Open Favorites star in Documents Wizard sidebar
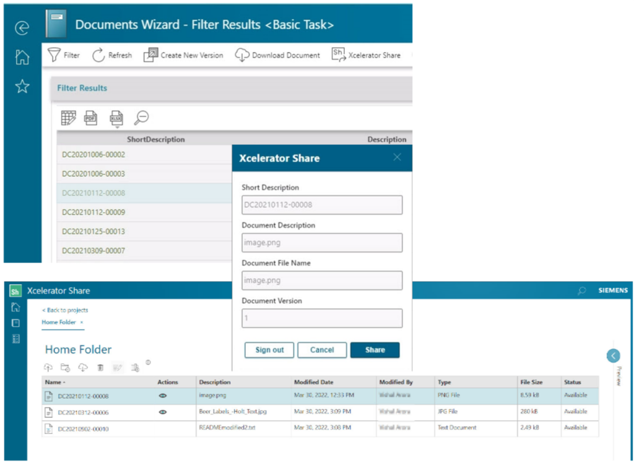This screenshot has height=462, width=634. click(22, 86)
